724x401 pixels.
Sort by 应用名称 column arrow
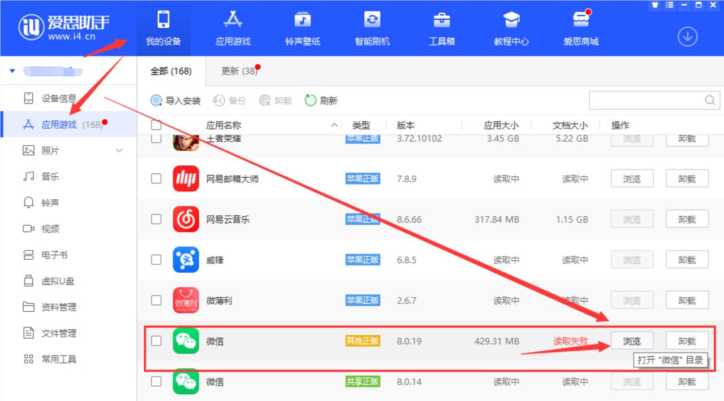(335, 125)
